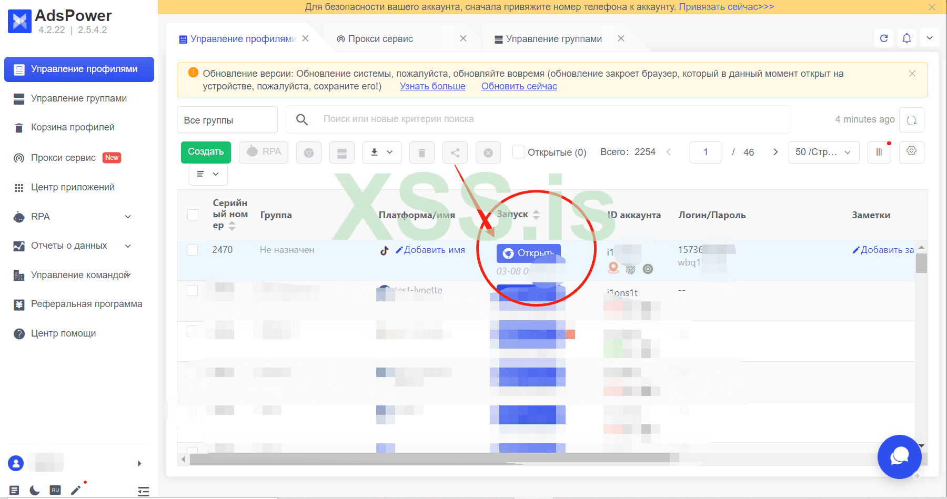947x499 pixels.
Task: Toggle dark mode moon icon
Action: 35,490
